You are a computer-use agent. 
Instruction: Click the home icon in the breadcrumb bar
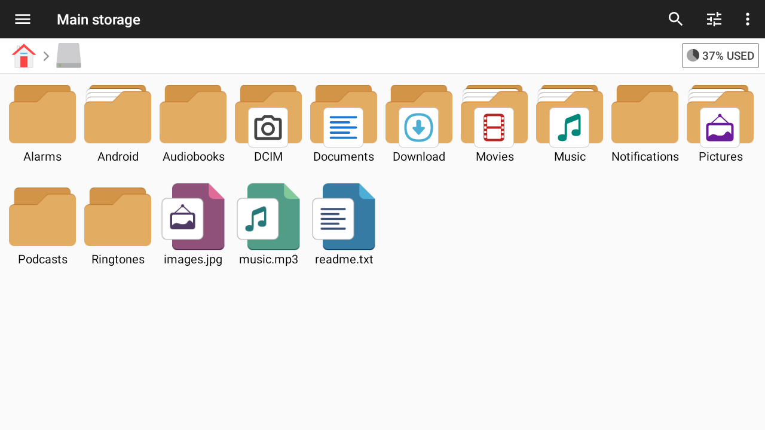tap(23, 55)
